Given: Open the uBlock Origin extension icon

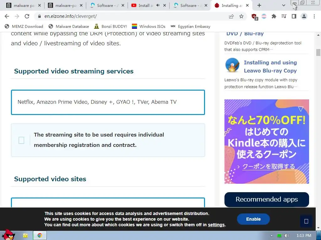Looking at the screenshot, I should click(x=255, y=17).
